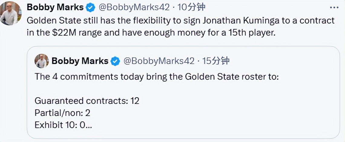The width and height of the screenshot is (345, 142).
Task: Expand the truncated "Exhibit 10: 0…" line
Action: pyautogui.click(x=63, y=125)
